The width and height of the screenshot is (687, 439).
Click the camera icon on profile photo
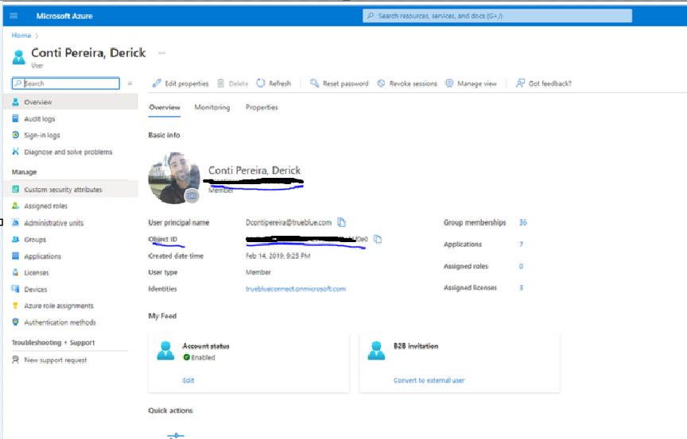(x=192, y=195)
